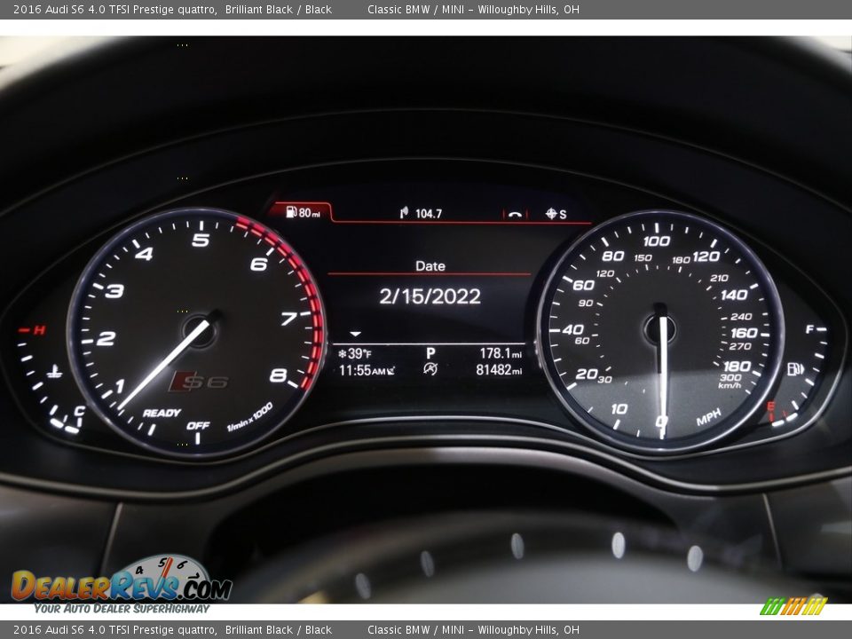
Task: Select the phone handset icon in top bar
Action: pyautogui.click(x=515, y=214)
